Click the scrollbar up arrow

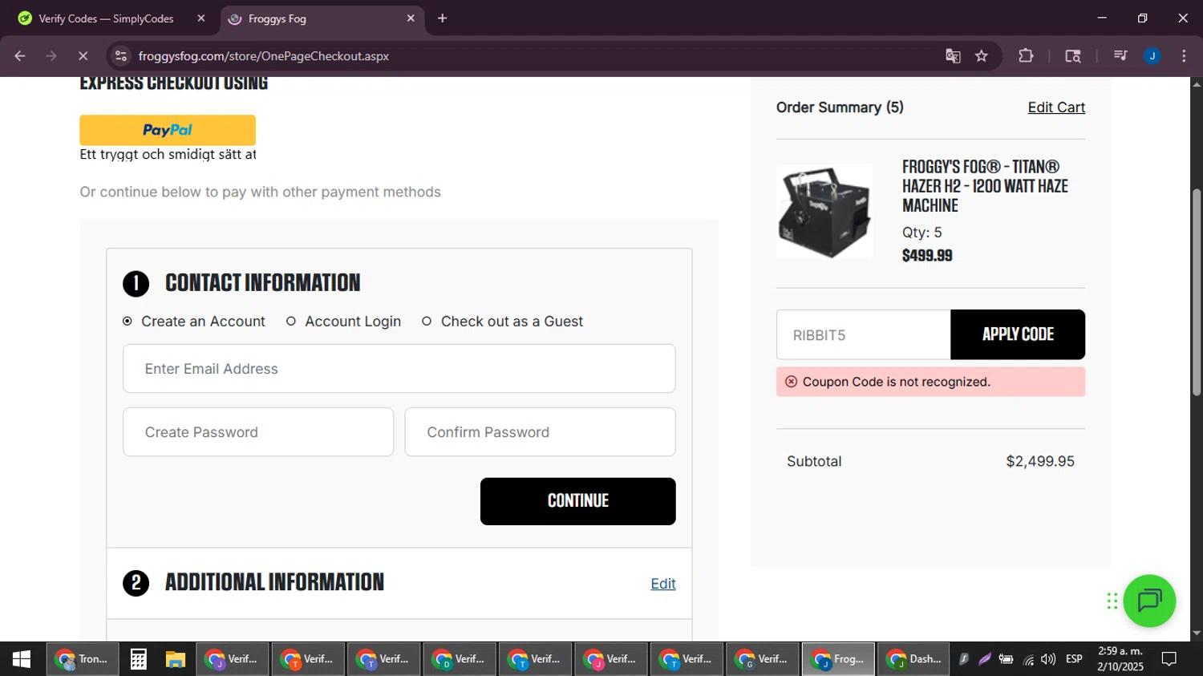[x=1197, y=84]
